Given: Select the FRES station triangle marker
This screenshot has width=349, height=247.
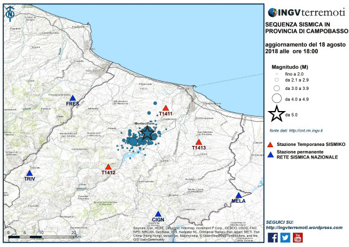Looking at the screenshot, I should [x=73, y=98].
